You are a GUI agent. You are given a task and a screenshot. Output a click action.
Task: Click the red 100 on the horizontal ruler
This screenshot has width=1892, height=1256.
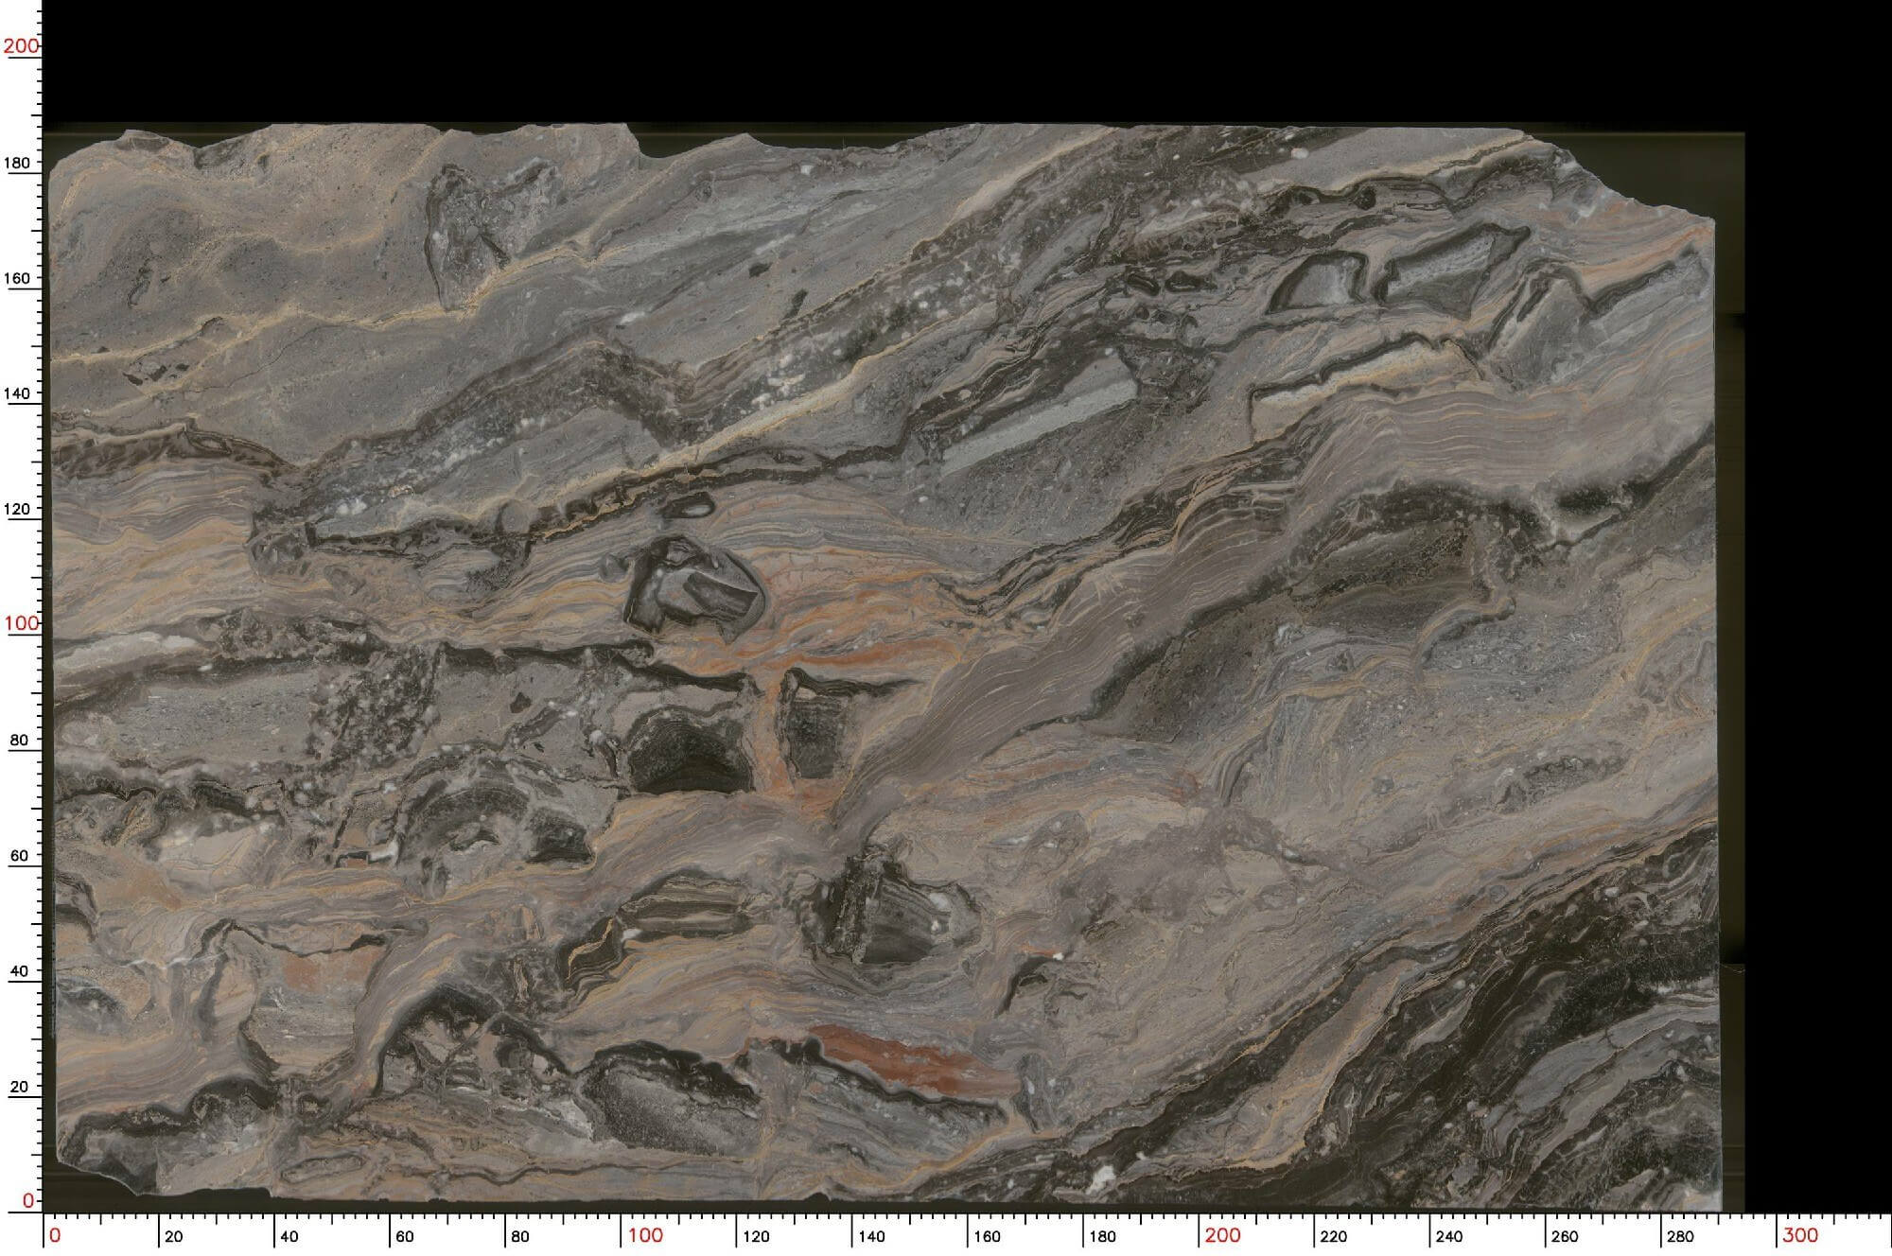pyautogui.click(x=646, y=1235)
